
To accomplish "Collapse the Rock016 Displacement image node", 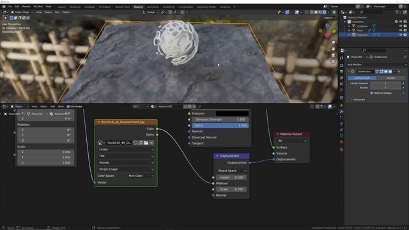I will click(99, 122).
